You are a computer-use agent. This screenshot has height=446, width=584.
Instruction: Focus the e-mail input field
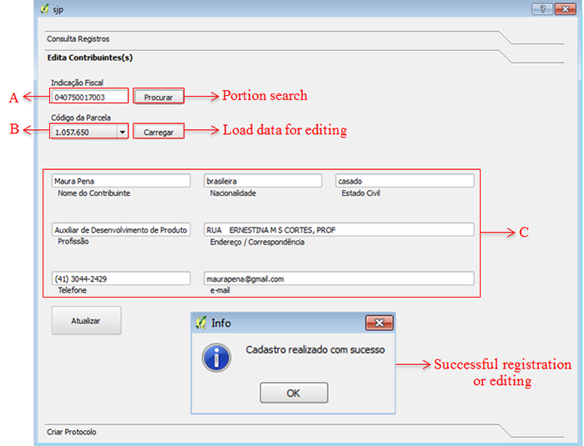pyautogui.click(x=339, y=279)
